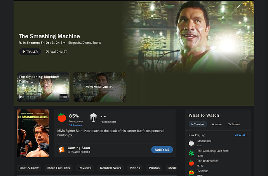Image resolution: width=268 pixels, height=176 pixels.
Task: Click the hero trailer image
Action: pyautogui.click(x=189, y=37)
